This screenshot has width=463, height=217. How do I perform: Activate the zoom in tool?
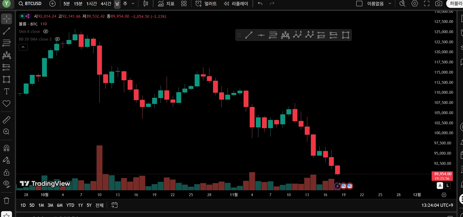pos(6,132)
